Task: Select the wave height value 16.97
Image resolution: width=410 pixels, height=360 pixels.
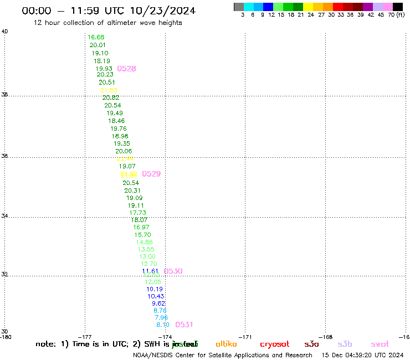Action: pos(141,228)
